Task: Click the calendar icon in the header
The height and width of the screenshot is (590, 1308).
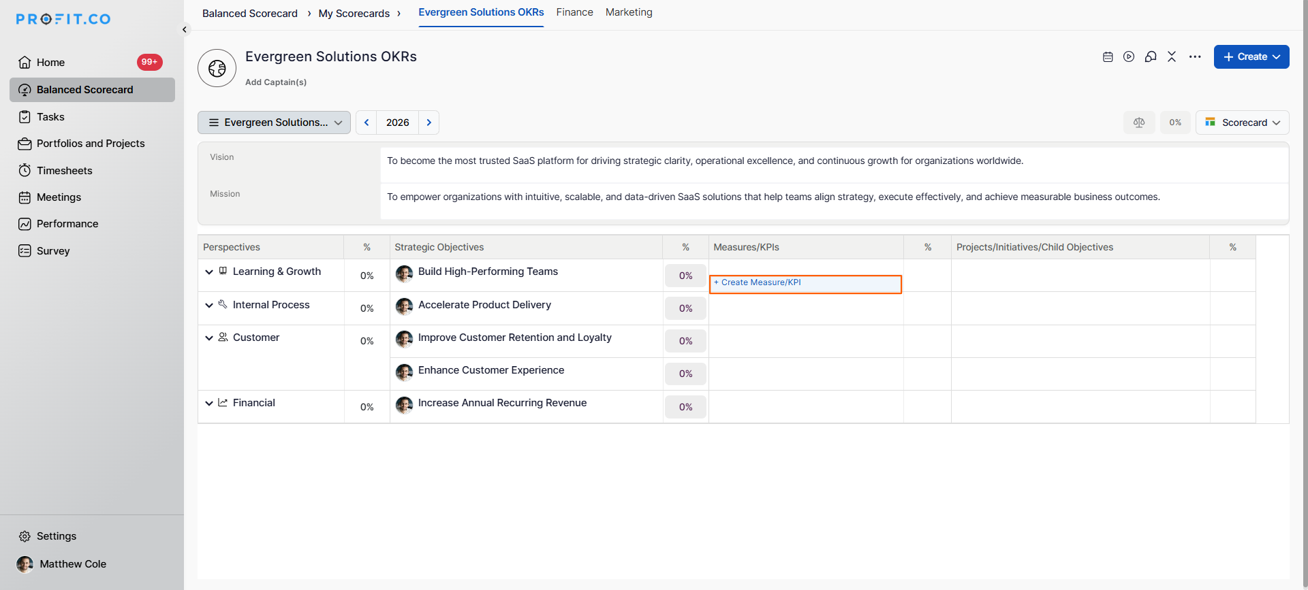Action: [1108, 57]
